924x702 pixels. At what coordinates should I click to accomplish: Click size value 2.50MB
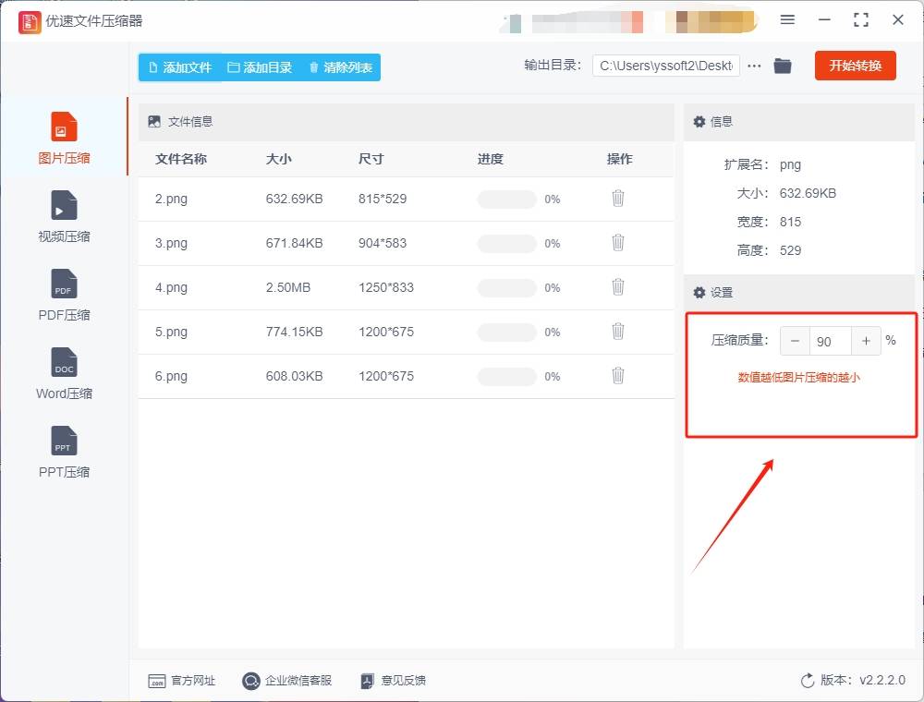coord(287,287)
